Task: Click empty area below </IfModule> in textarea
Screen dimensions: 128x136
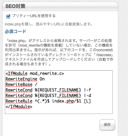Action: click(59, 111)
